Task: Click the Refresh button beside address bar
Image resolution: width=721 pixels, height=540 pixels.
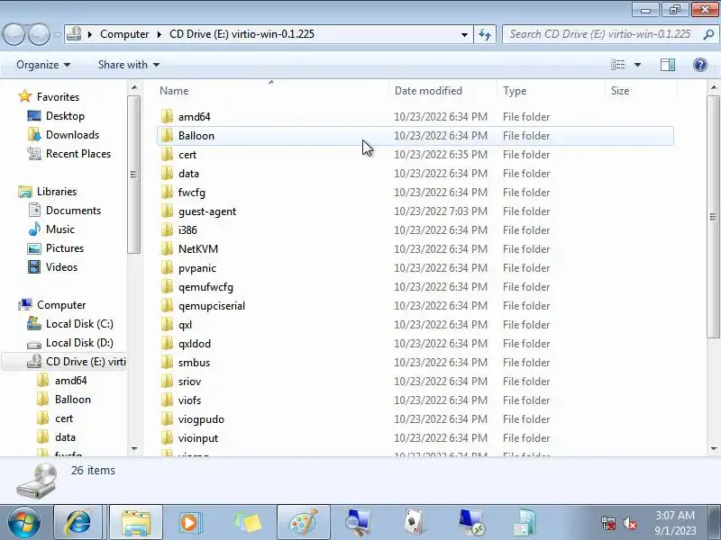Action: tap(485, 34)
